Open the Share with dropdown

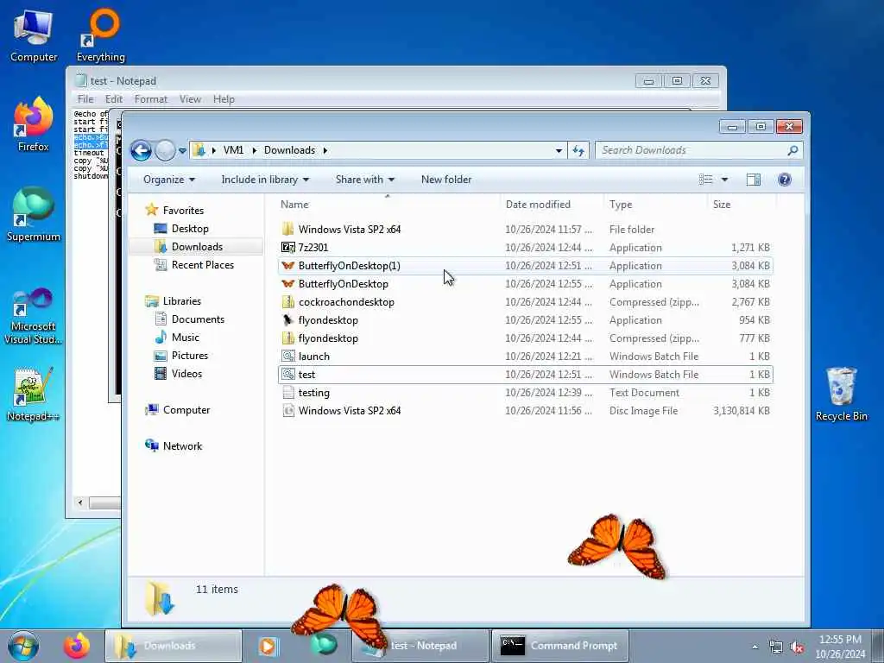coord(365,180)
